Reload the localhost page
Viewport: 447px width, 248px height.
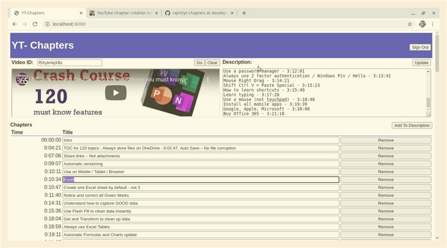pyautogui.click(x=35, y=24)
